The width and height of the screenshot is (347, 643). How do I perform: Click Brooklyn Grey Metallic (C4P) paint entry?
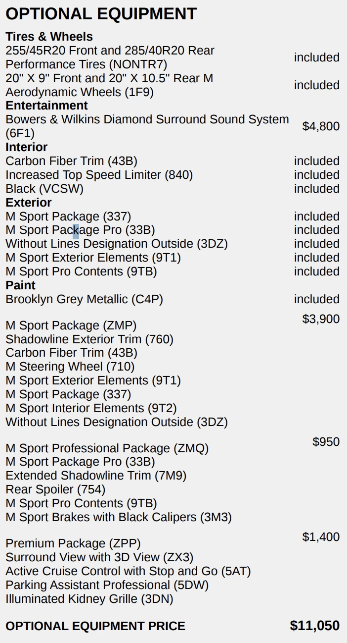click(84, 299)
